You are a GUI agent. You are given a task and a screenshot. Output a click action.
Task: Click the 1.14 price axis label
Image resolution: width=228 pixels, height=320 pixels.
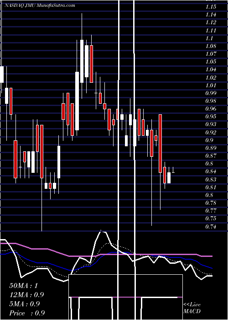click(211, 15)
